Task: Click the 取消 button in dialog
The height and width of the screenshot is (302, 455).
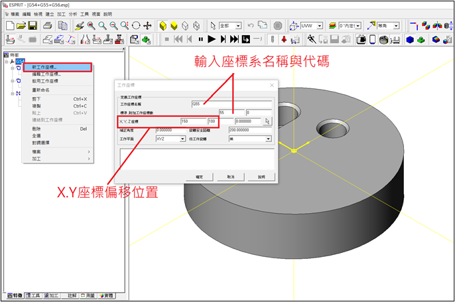Action: pyautogui.click(x=230, y=177)
